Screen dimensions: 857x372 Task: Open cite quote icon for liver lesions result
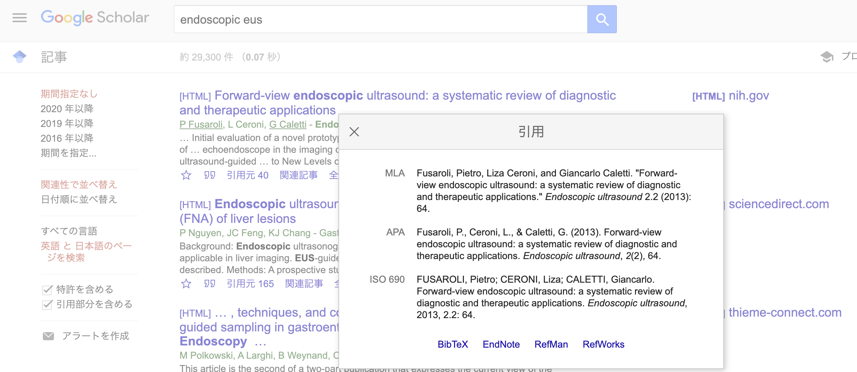209,284
